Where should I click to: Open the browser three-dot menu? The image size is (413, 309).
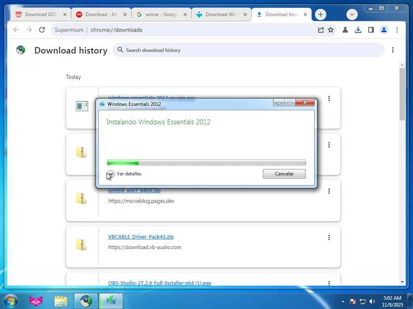click(397, 30)
